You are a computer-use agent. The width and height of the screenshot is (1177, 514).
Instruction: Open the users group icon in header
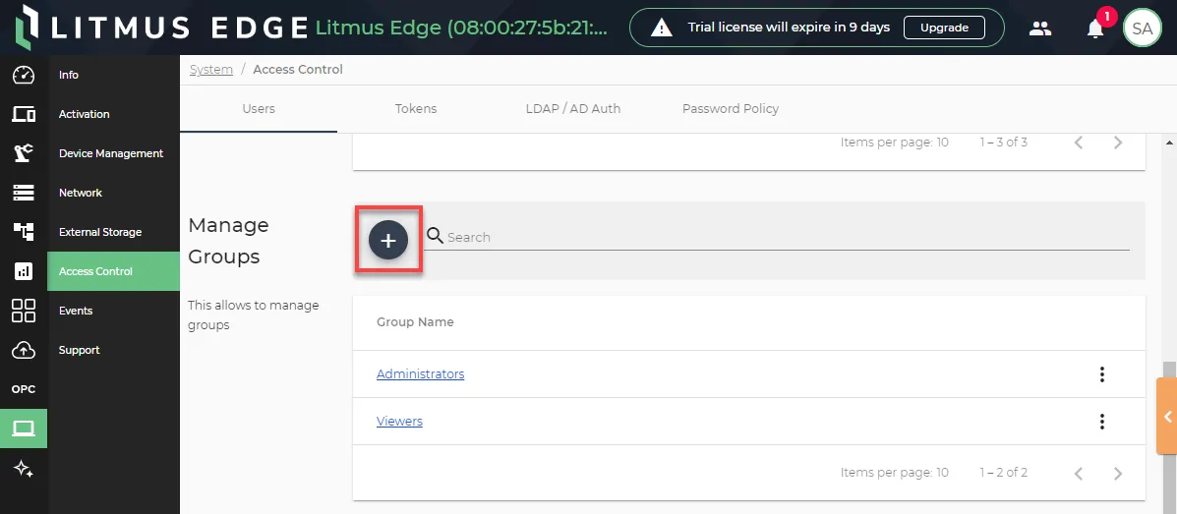click(1039, 29)
